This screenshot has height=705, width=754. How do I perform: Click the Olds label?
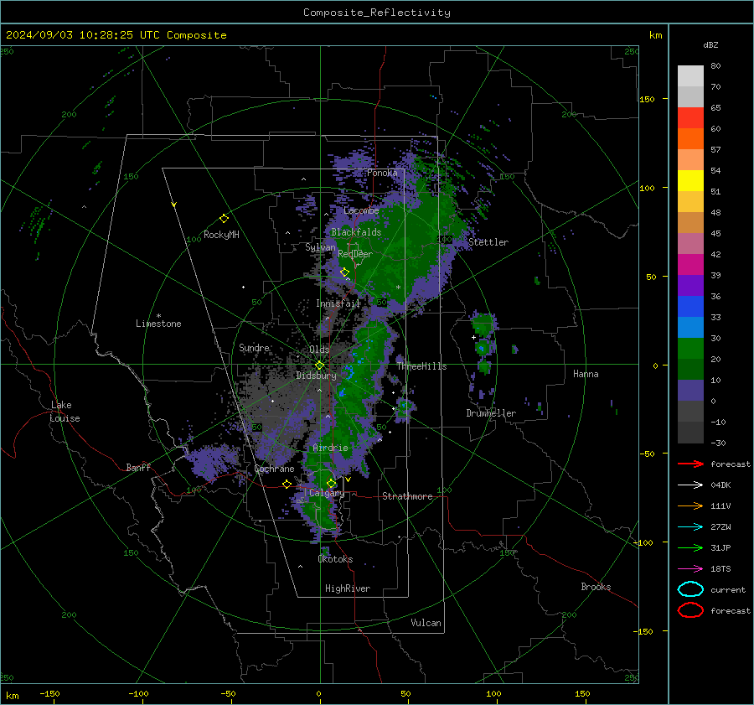[319, 350]
